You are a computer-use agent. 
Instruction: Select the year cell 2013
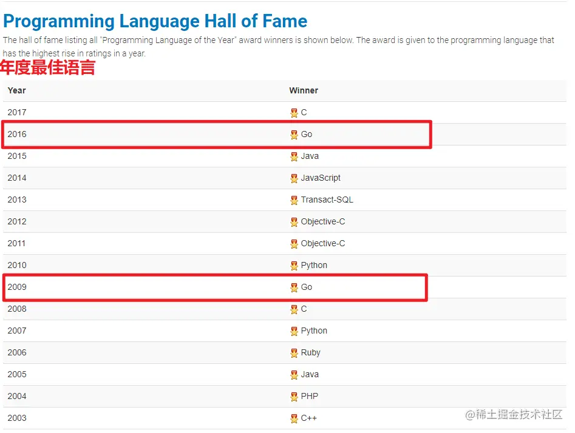tap(17, 200)
